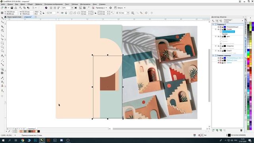Collapse the 'Страница 1' tree node
254x143 pixels.
point(213,25)
